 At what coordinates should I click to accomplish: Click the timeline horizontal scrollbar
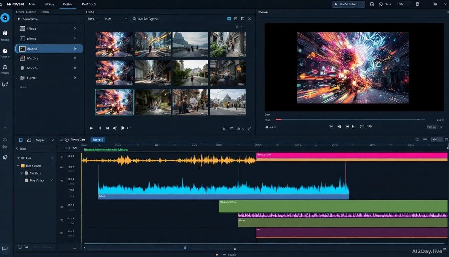point(159,249)
